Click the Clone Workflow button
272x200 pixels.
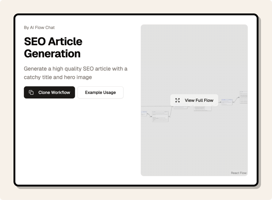(49, 92)
